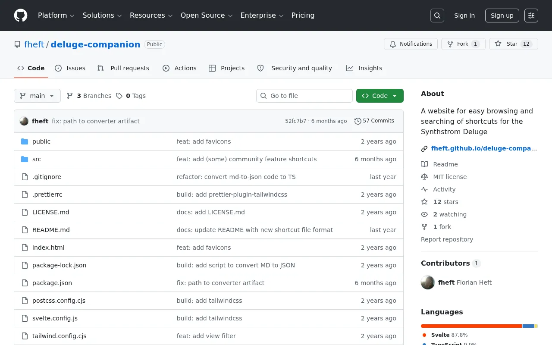Expand the Resources menu

(x=151, y=16)
